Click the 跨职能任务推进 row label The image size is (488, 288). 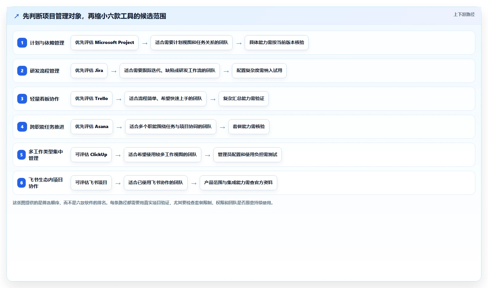pyautogui.click(x=47, y=127)
